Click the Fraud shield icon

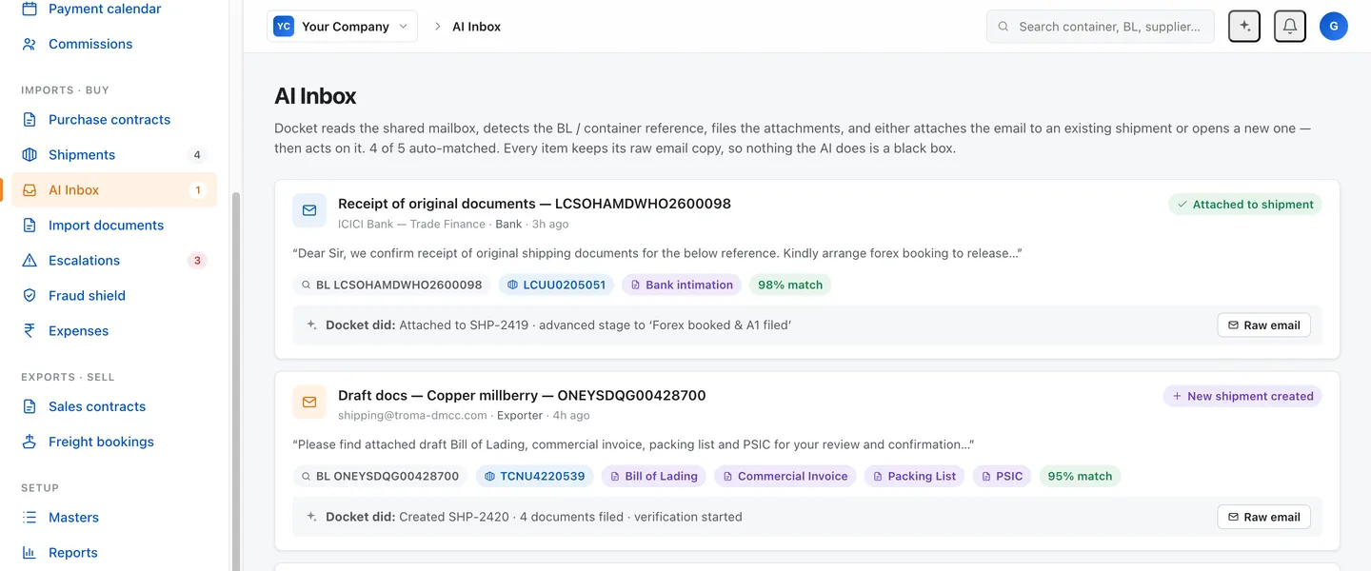pyautogui.click(x=30, y=295)
